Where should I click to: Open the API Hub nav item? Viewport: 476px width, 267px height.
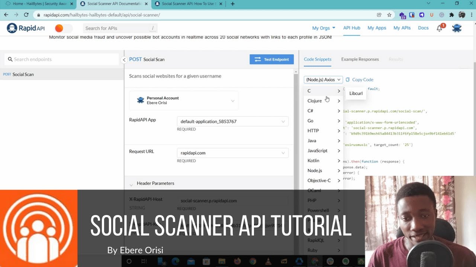pyautogui.click(x=351, y=28)
